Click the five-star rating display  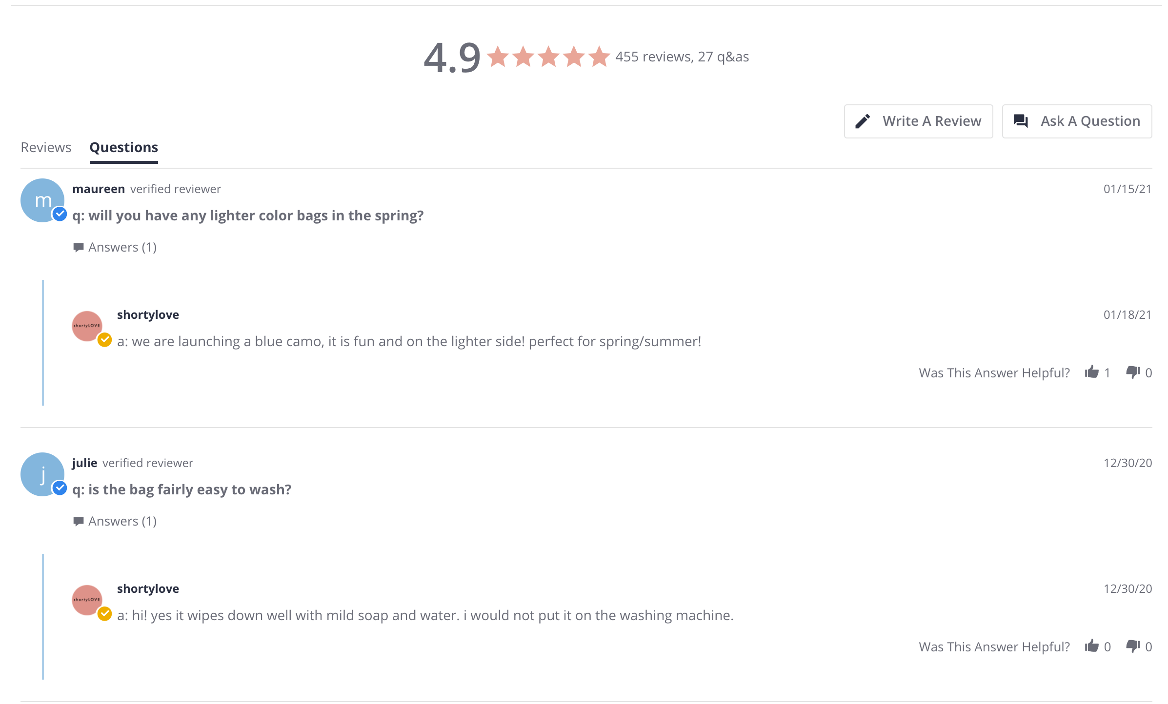coord(548,57)
